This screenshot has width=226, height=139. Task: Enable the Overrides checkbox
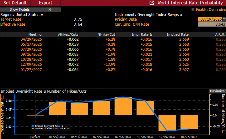[x=193, y=10]
